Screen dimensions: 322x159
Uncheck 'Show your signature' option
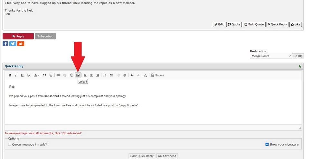pos(267,145)
